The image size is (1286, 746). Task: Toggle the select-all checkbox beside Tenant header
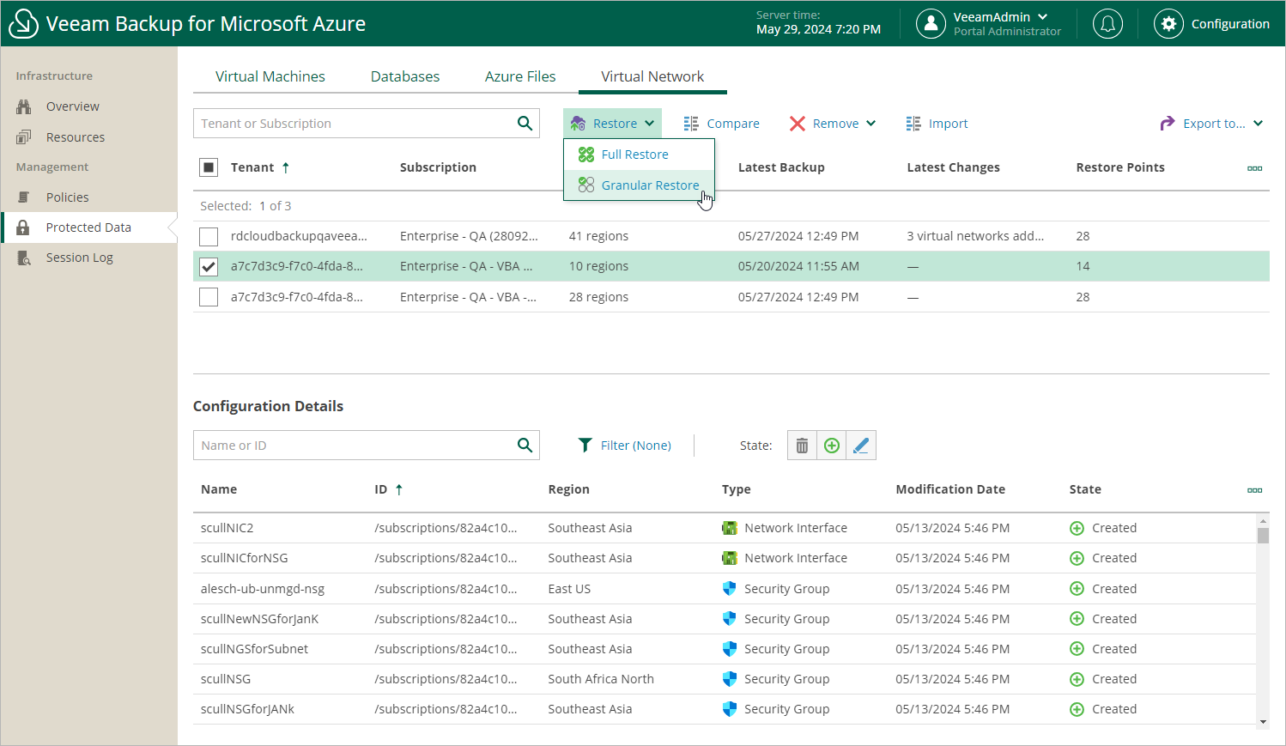click(209, 167)
